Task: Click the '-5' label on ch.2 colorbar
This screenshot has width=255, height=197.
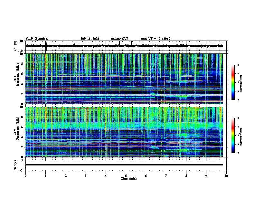Action: tap(237, 136)
